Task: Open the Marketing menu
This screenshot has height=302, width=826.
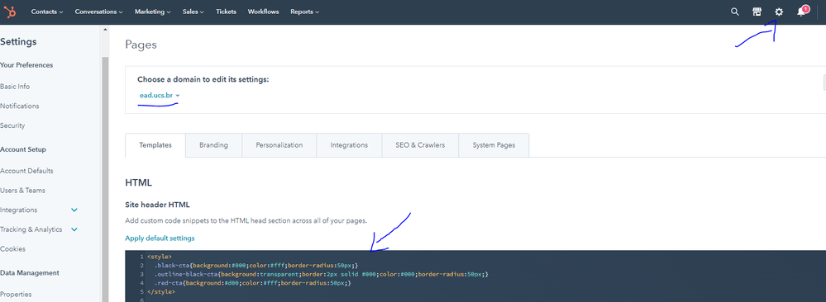Action: (x=153, y=12)
